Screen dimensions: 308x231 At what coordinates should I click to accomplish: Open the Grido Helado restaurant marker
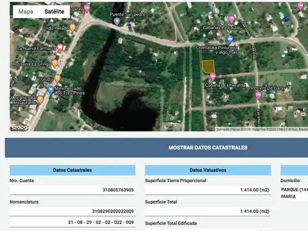tap(73, 28)
